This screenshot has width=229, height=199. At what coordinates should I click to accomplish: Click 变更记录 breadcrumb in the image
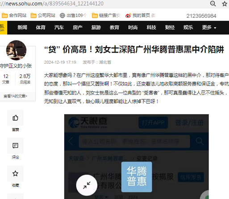point(147,158)
